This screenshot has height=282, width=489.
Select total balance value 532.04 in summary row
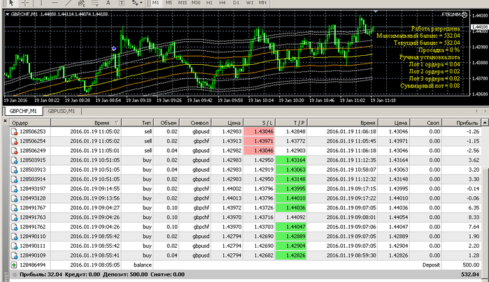click(470, 274)
